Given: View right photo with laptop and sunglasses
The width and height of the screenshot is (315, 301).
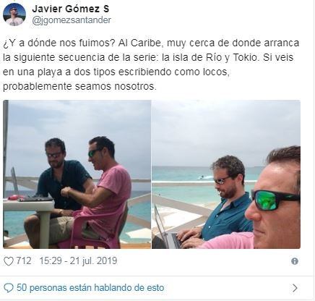Looking at the screenshot, I should tap(226, 174).
